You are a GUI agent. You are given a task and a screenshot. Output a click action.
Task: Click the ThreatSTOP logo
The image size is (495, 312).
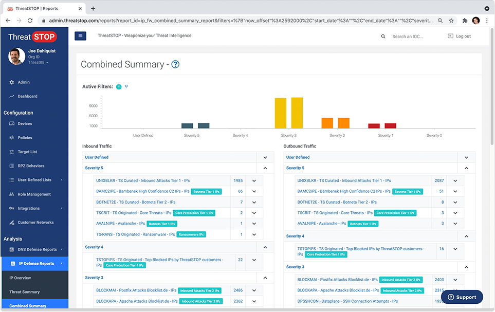point(32,37)
